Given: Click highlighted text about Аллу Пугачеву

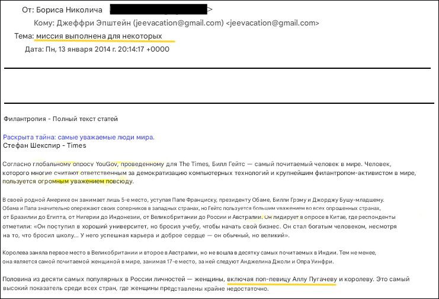Looking at the screenshot, I should pos(281,279).
